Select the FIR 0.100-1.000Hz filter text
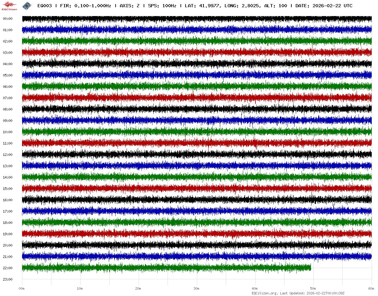The width and height of the screenshot is (378, 296). pyautogui.click(x=86, y=6)
